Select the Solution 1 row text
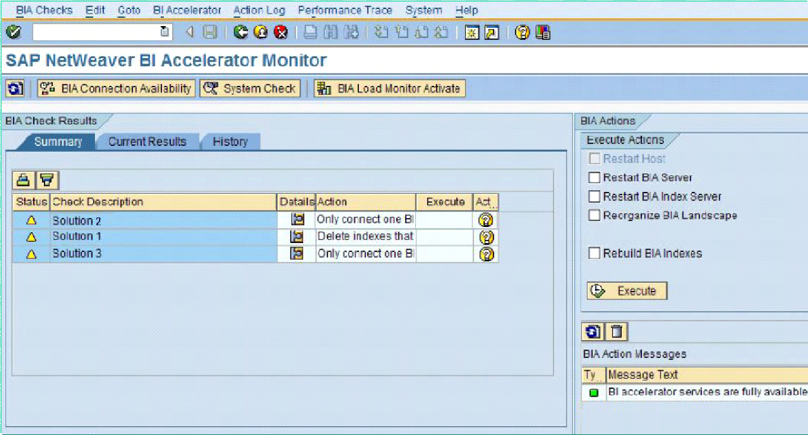Viewport: 808px width, 435px height. [77, 236]
